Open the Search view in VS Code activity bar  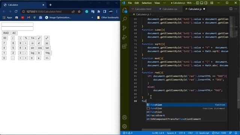pyautogui.click(x=124, y=19)
